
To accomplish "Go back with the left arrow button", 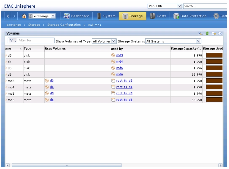I will click(8, 16).
